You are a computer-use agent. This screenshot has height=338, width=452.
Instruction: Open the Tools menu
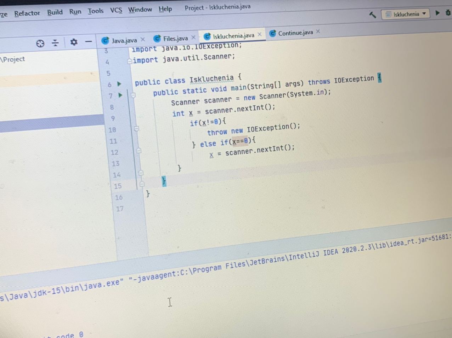pos(96,11)
